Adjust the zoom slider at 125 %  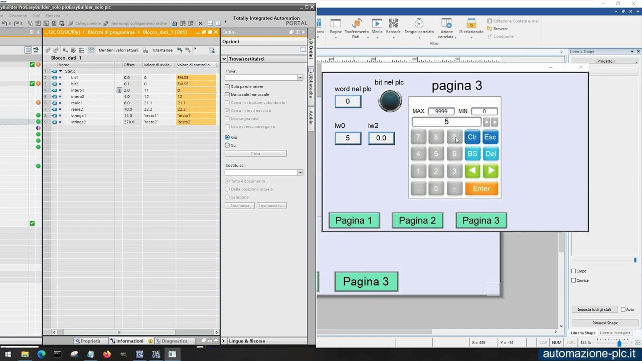[619, 342]
